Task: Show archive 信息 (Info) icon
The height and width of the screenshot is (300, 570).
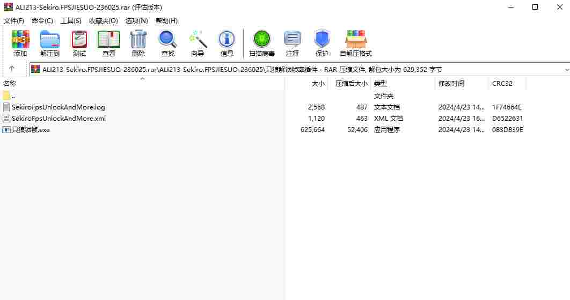Action: pos(227,39)
